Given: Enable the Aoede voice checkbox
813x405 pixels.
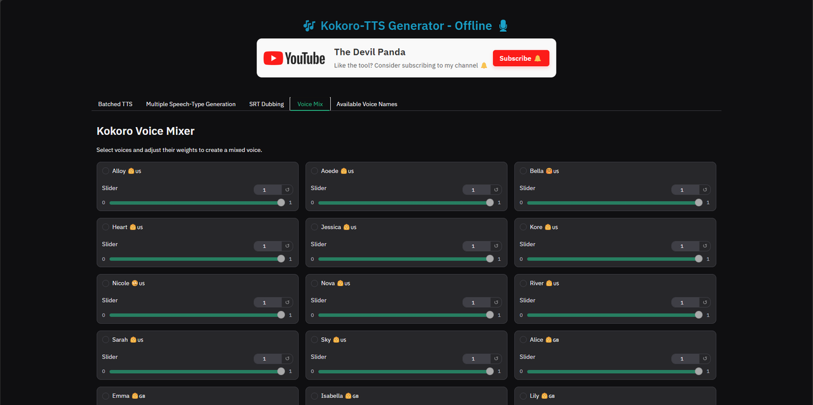Looking at the screenshot, I should coord(314,171).
